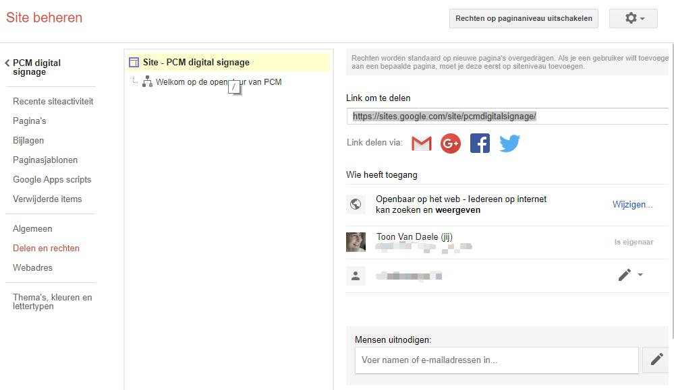Focus the Mensen uitnodigen email field
Screen dimensions: 674x390
click(496, 360)
